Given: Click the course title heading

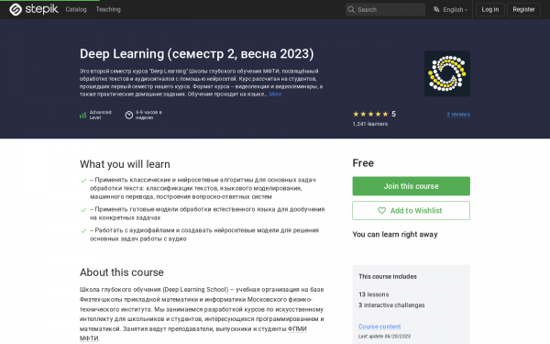Looking at the screenshot, I should [x=197, y=54].
